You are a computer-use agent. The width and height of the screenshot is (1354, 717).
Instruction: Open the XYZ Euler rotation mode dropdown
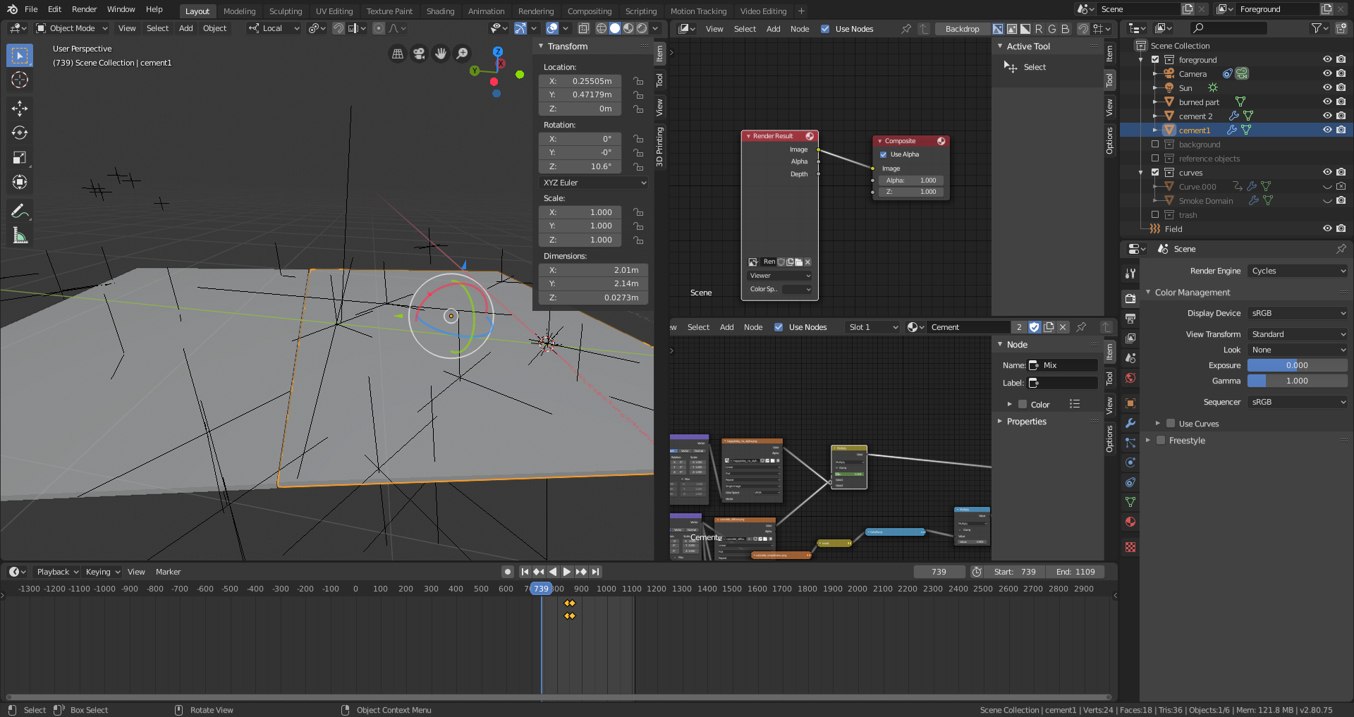click(x=594, y=183)
